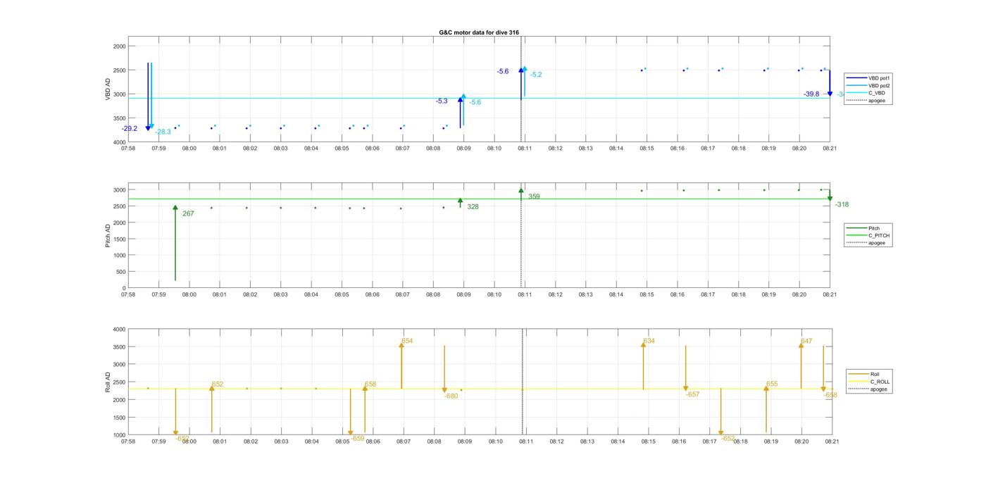This screenshot has height=488, width=986.
Task: Click the "-657" roll value label
Action: coord(692,394)
